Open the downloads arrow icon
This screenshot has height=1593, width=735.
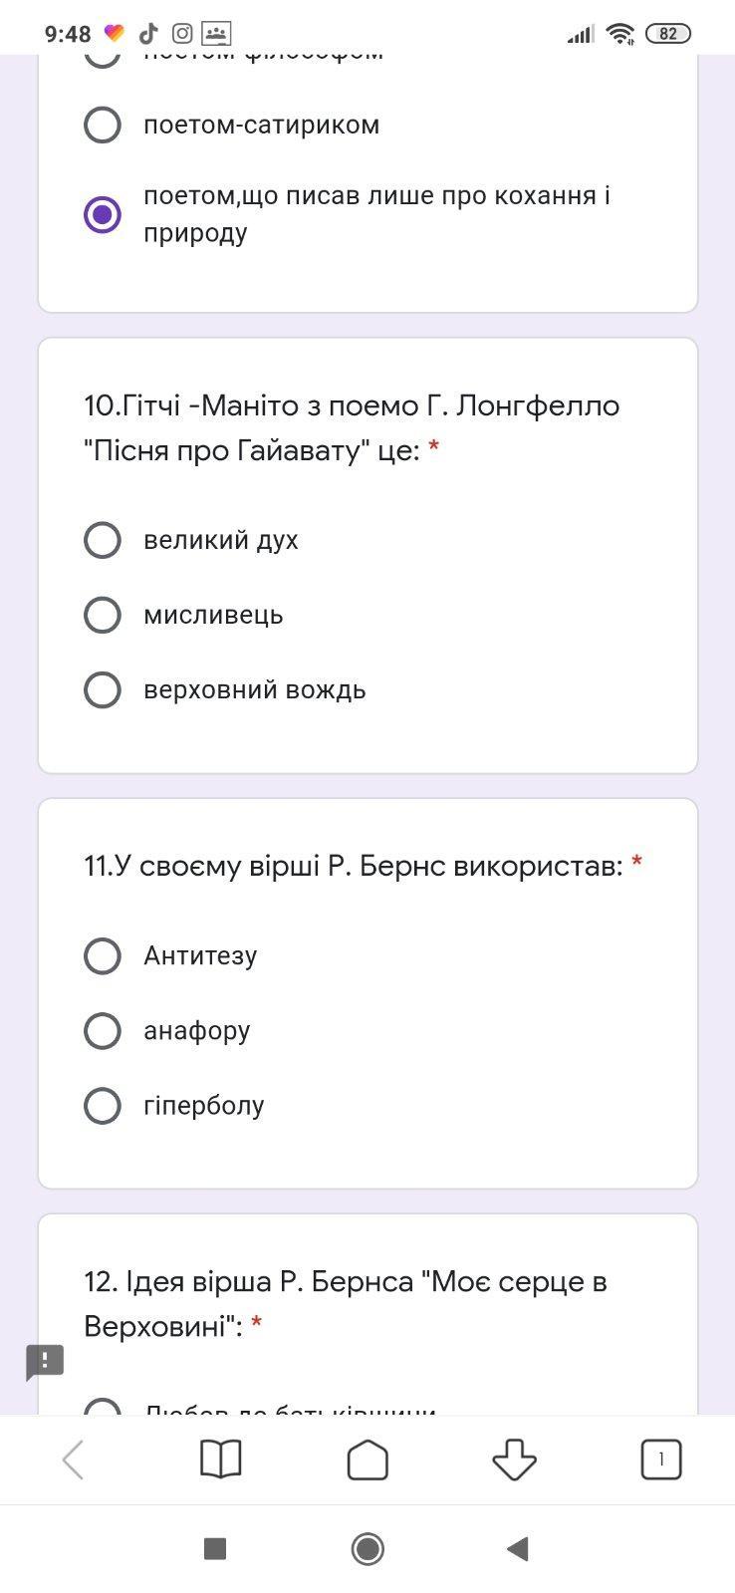click(514, 1460)
